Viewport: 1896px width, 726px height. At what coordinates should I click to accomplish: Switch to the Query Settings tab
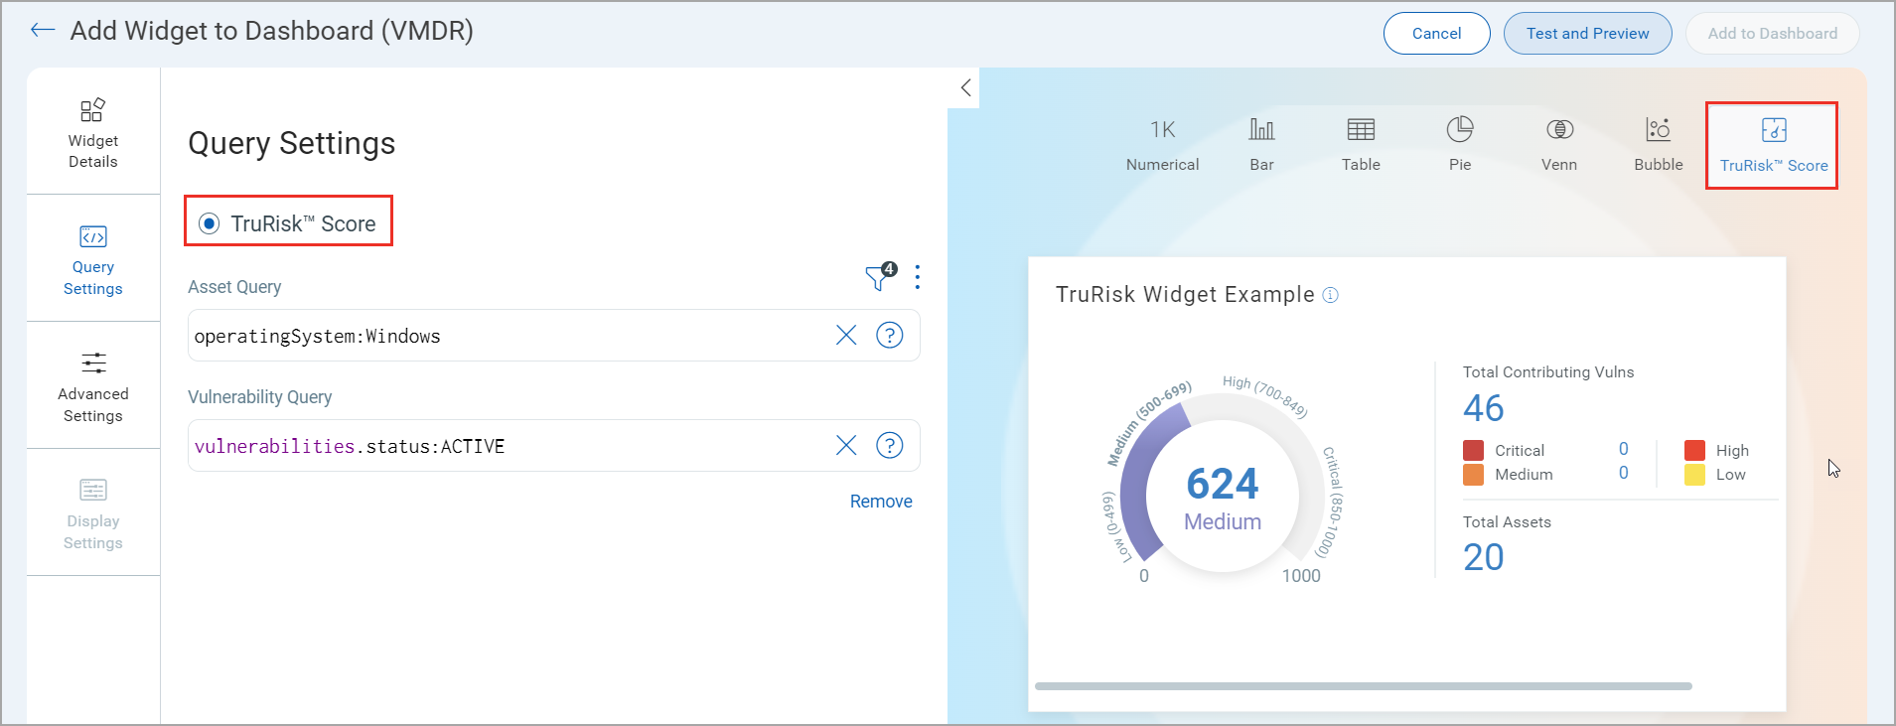[93, 258]
